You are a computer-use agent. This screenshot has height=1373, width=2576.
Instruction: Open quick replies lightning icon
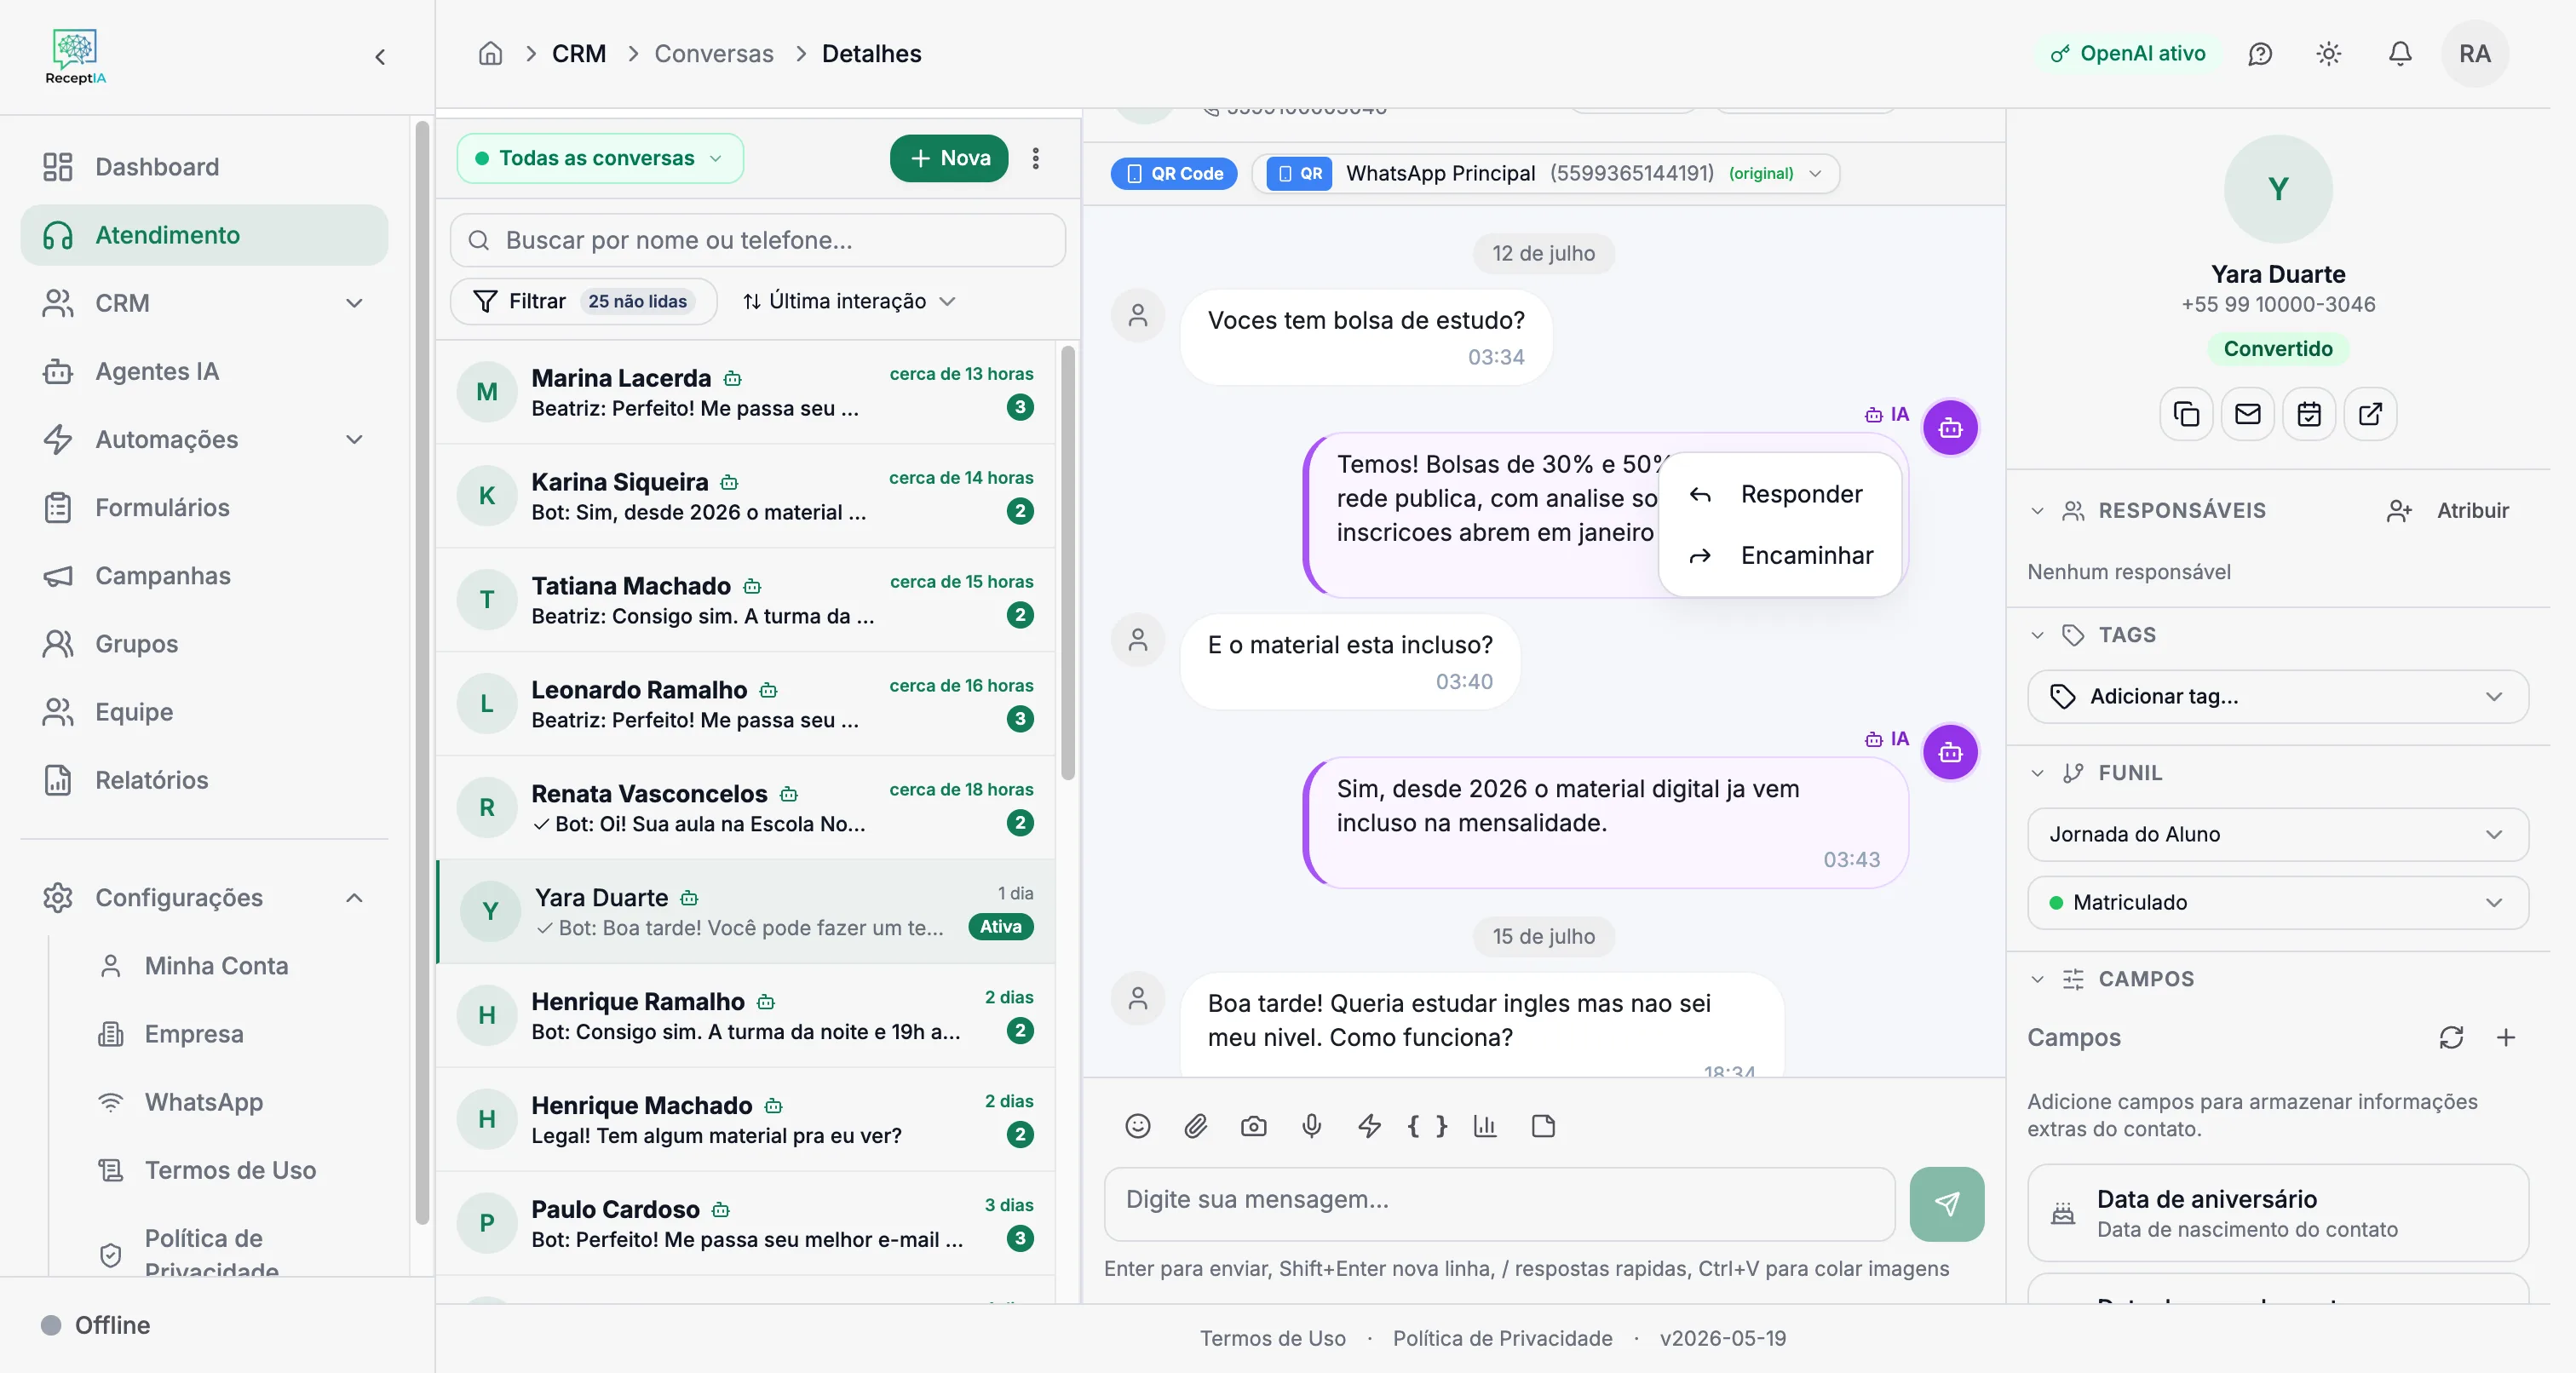(x=1370, y=1126)
